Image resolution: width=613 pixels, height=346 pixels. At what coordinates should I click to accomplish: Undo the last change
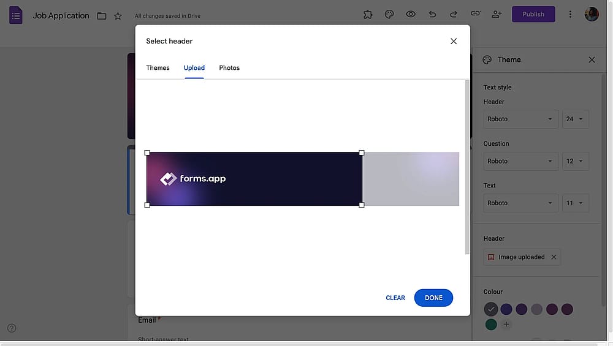click(432, 15)
